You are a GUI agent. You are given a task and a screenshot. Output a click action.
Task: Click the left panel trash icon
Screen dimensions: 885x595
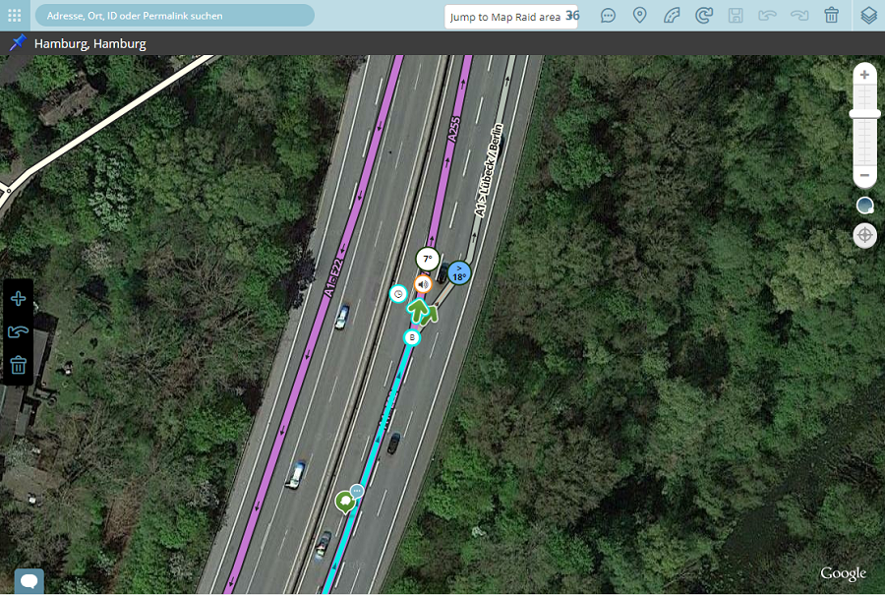click(18, 366)
